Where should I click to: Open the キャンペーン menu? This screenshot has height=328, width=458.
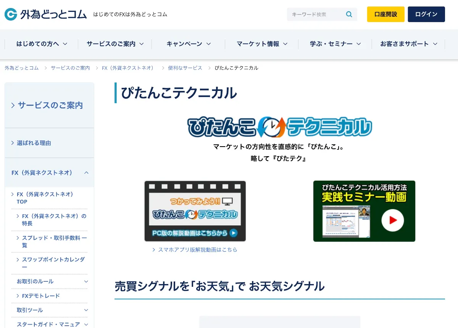click(187, 44)
